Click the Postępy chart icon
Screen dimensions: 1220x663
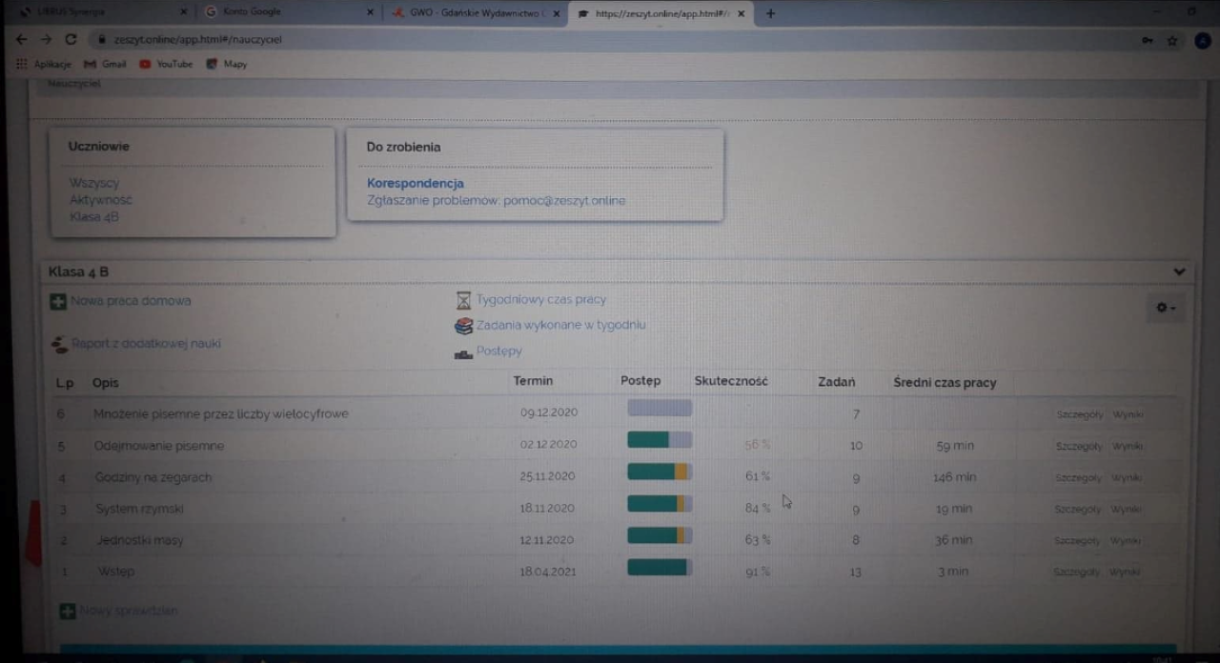pos(463,353)
